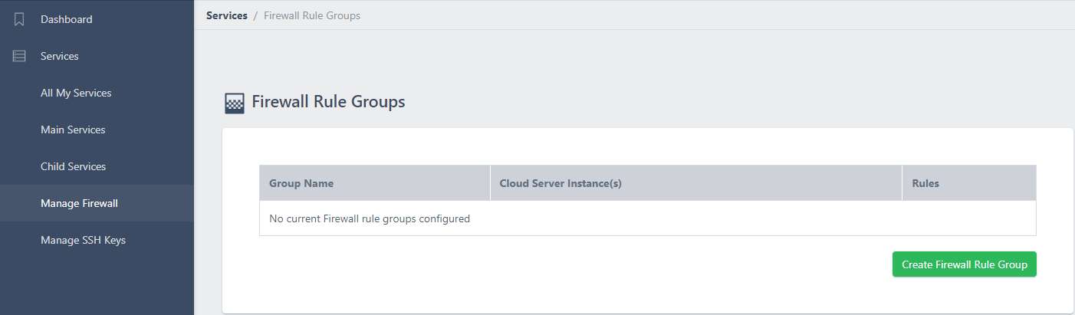The image size is (1075, 315).
Task: Click the firewall icon beside page heading
Action: pyautogui.click(x=235, y=103)
